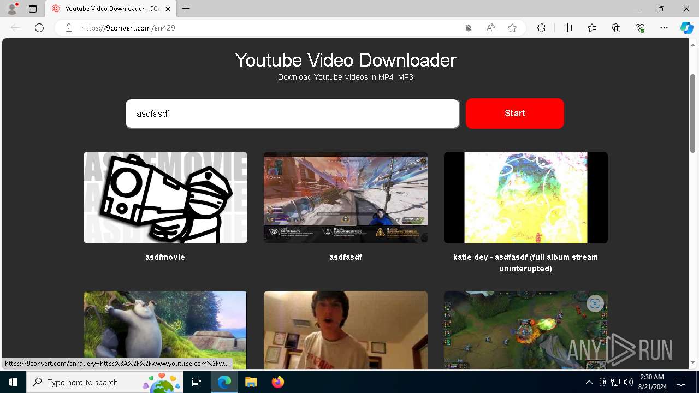699x393 pixels.
Task: Open Browser essentials
Action: (x=640, y=28)
